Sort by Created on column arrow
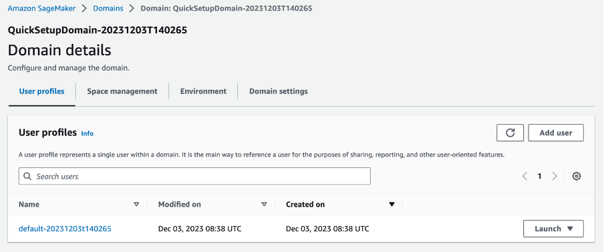Image resolution: width=604 pixels, height=252 pixels. 392,205
